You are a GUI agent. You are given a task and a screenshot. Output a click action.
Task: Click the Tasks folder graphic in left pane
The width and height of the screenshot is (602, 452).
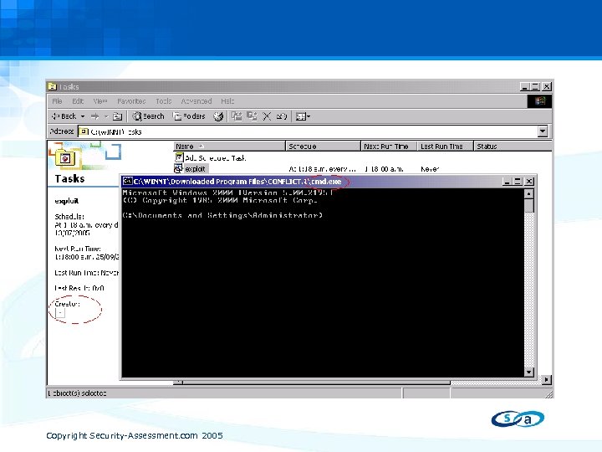point(66,158)
